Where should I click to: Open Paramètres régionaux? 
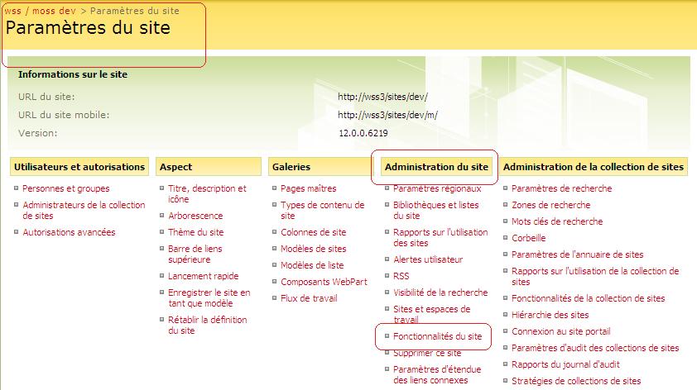click(437, 188)
